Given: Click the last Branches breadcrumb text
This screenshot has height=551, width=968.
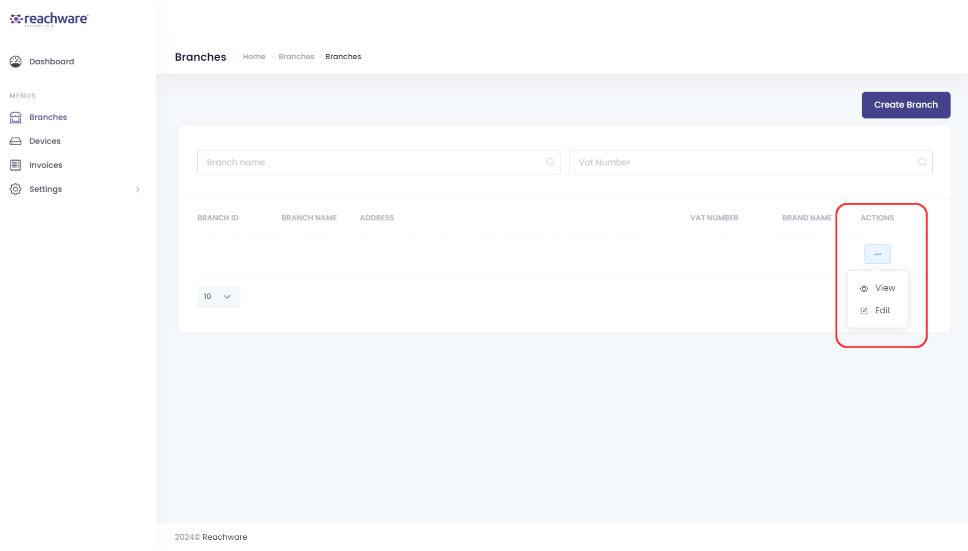Looking at the screenshot, I should [343, 57].
